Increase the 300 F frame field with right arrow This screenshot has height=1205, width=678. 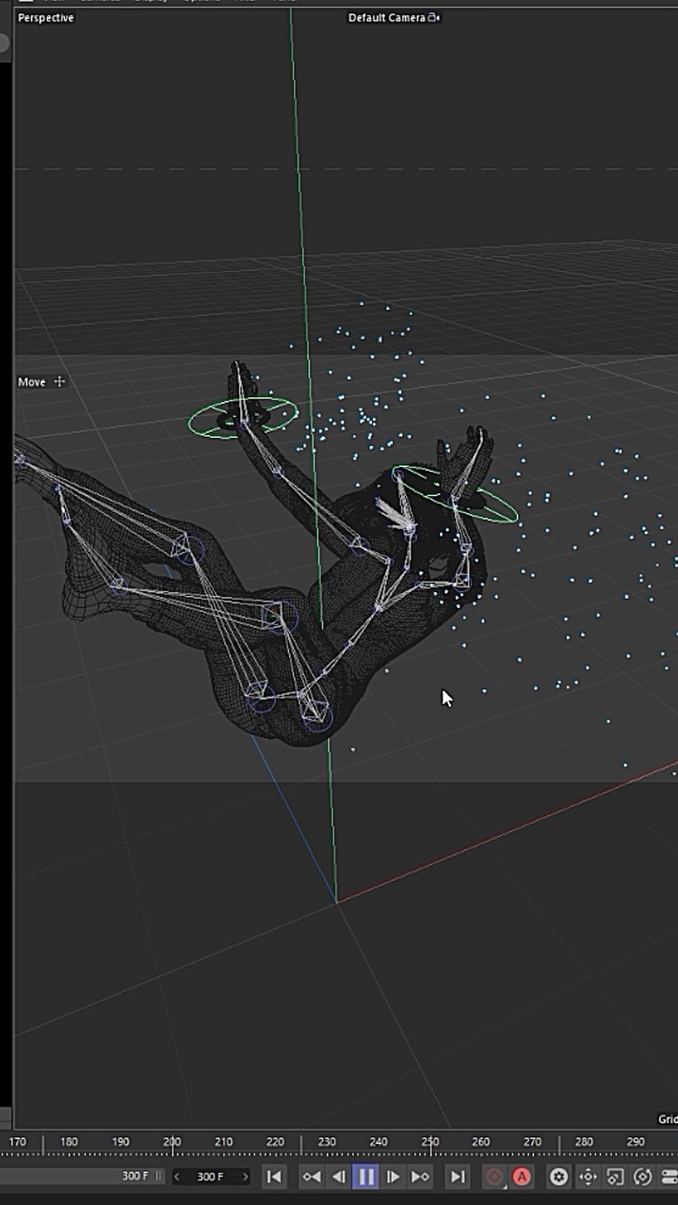click(246, 1176)
